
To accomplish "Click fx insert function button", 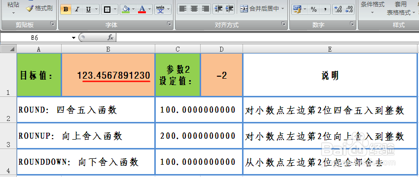I will 110,38.
